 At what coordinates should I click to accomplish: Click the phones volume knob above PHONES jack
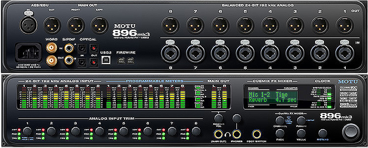[x=237, y=118]
